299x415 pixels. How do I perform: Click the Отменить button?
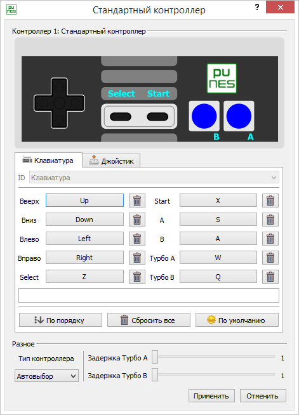tap(263, 396)
